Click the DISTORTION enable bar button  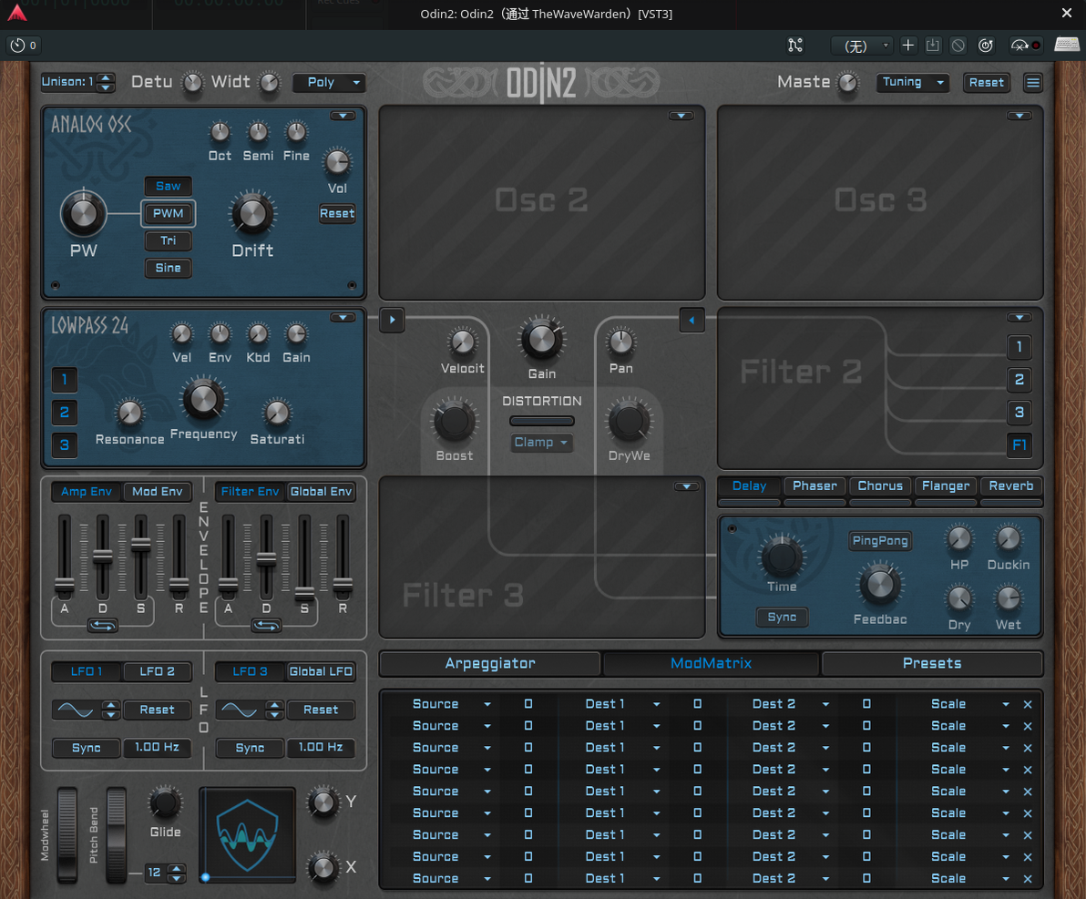(541, 421)
